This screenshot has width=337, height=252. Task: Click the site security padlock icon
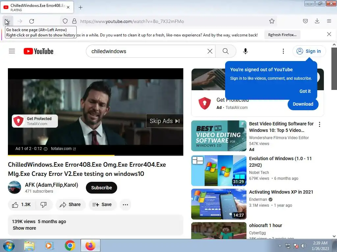click(74, 21)
